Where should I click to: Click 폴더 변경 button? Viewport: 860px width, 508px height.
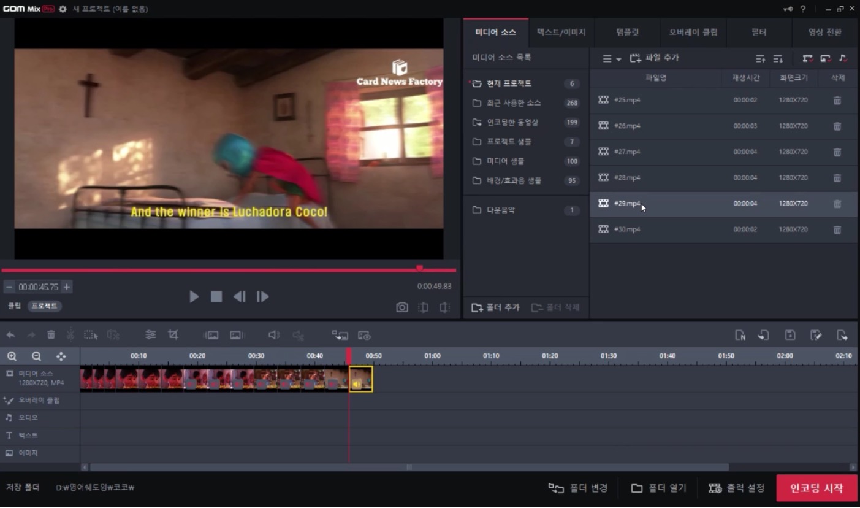pyautogui.click(x=578, y=488)
